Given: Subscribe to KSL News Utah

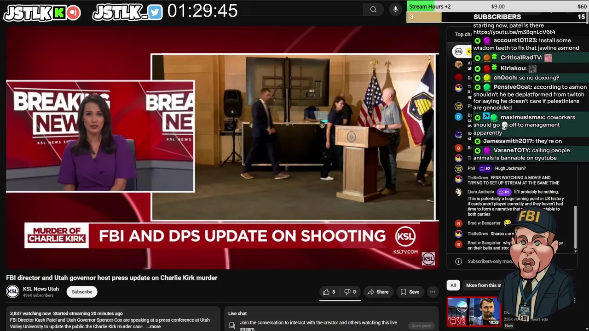Looking at the screenshot, I should tap(82, 292).
